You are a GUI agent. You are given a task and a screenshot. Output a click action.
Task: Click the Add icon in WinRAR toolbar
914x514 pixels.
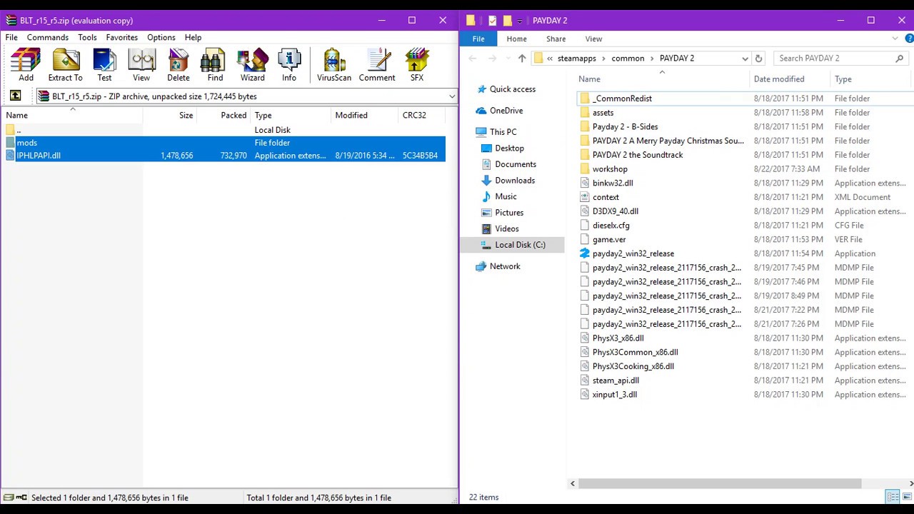pyautogui.click(x=26, y=65)
